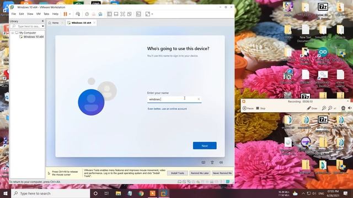Toggle the thumbnail bar view icon
The height and width of the screenshot is (198, 353).
(x=116, y=14)
